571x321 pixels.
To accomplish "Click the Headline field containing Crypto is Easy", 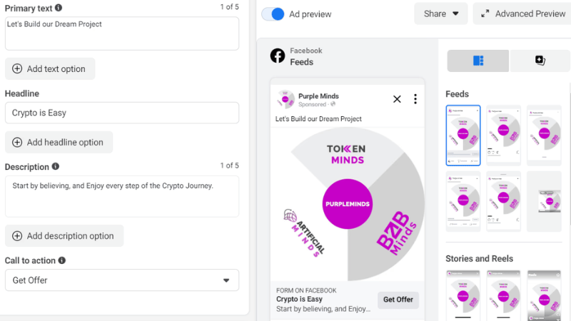I will tap(122, 113).
